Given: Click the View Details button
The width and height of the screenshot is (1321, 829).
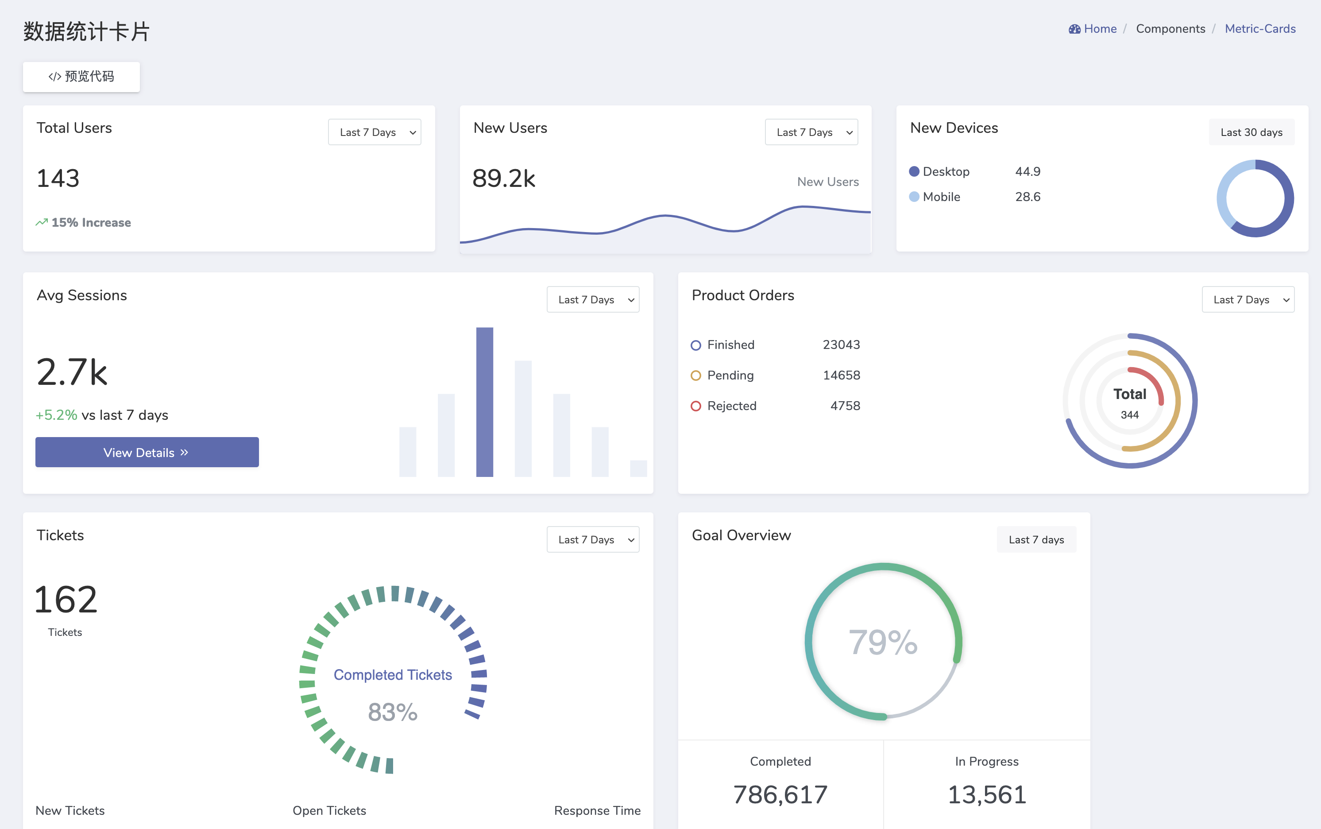Looking at the screenshot, I should pos(147,452).
